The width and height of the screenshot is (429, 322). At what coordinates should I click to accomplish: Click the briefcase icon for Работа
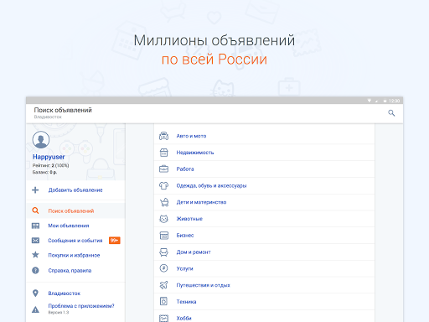pyautogui.click(x=163, y=169)
